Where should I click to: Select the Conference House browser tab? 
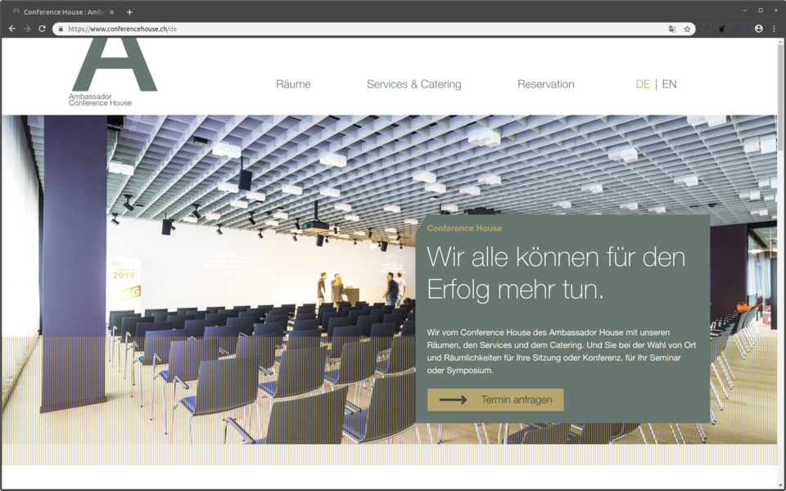(x=64, y=12)
